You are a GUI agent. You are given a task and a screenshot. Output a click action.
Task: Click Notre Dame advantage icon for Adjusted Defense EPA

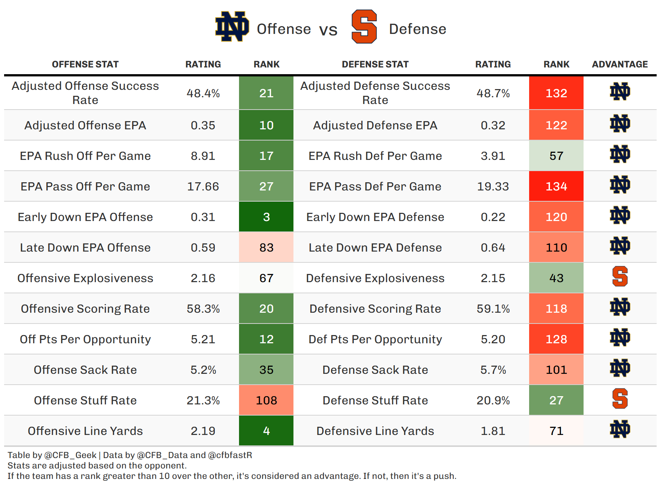tap(620, 124)
